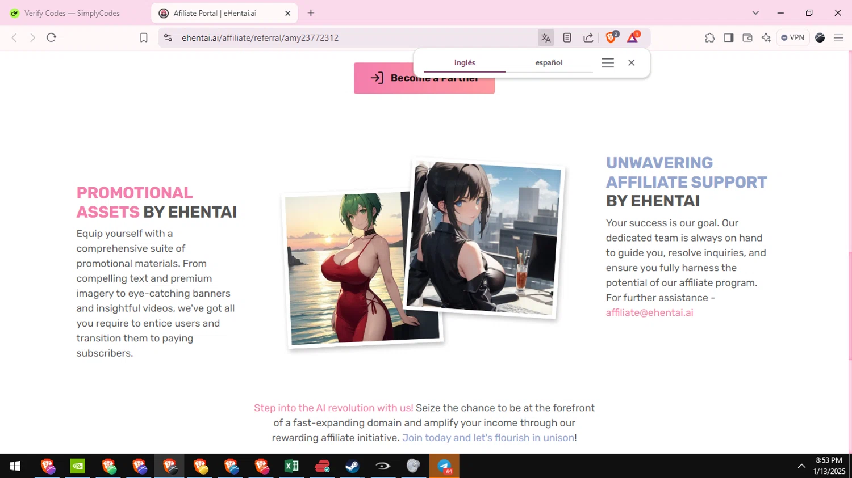852x478 pixels.
Task: Click the Unwavering Affiliate Support heading
Action: 687,182
